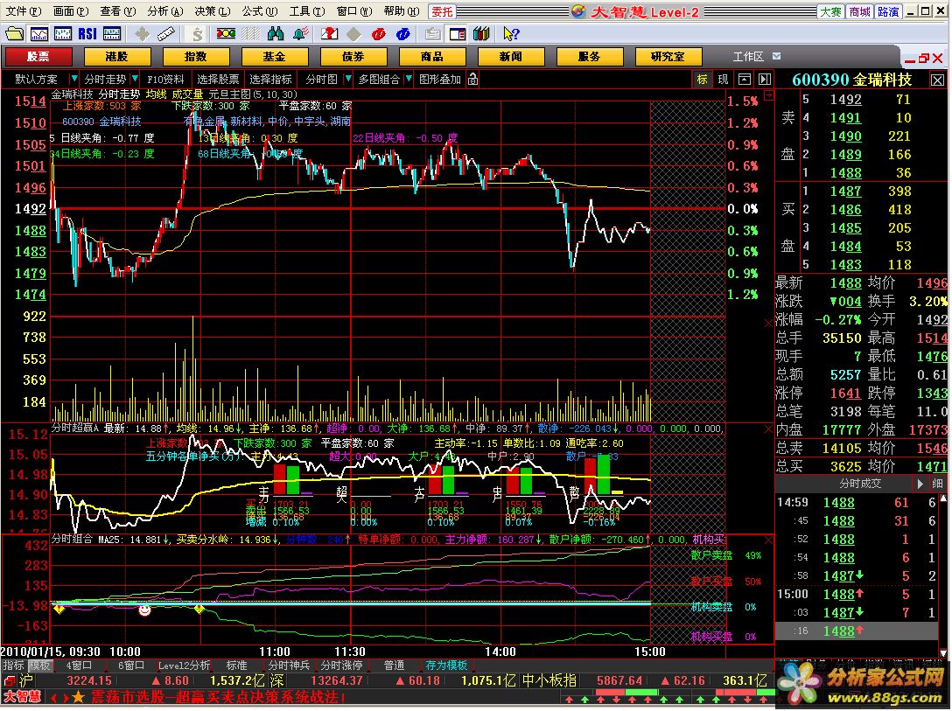Select the Level2分析 bottom tab
Viewport: 952px width, 711px height.
click(184, 666)
